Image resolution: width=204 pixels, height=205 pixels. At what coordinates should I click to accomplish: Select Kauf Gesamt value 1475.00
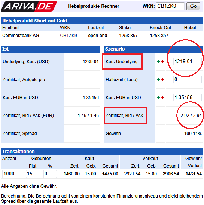coord(110,174)
